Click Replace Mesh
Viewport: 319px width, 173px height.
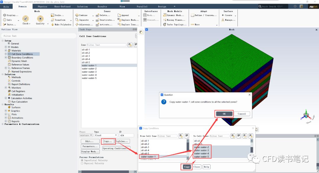click(x=128, y=20)
